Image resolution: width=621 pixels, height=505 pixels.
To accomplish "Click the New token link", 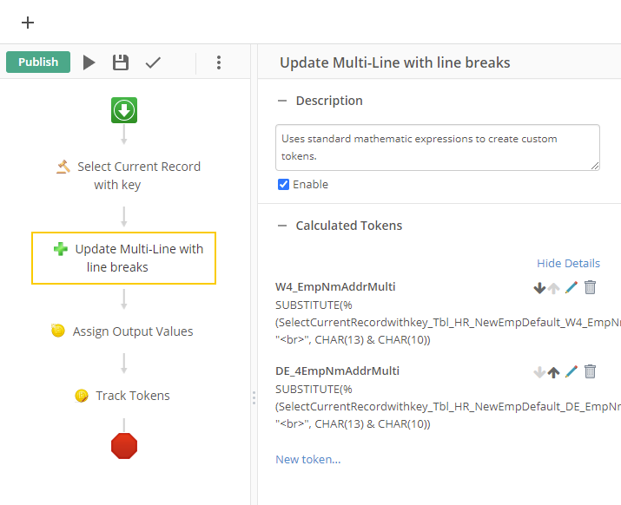I will tap(307, 459).
